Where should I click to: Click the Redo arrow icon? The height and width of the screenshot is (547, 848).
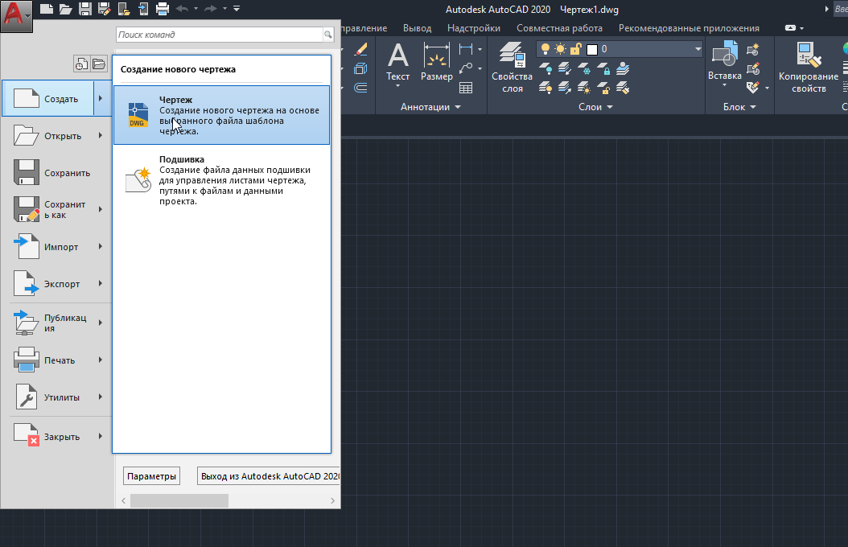click(211, 9)
